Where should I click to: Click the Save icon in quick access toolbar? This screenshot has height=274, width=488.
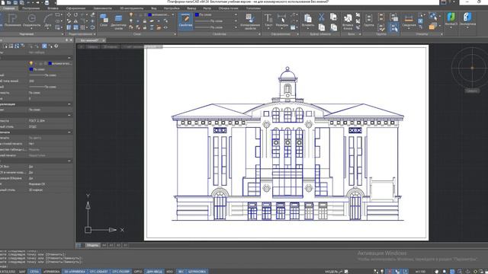[x=15, y=2]
